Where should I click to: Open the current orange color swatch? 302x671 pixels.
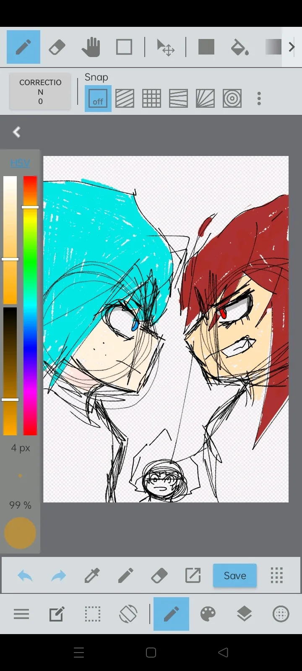[x=20, y=533]
